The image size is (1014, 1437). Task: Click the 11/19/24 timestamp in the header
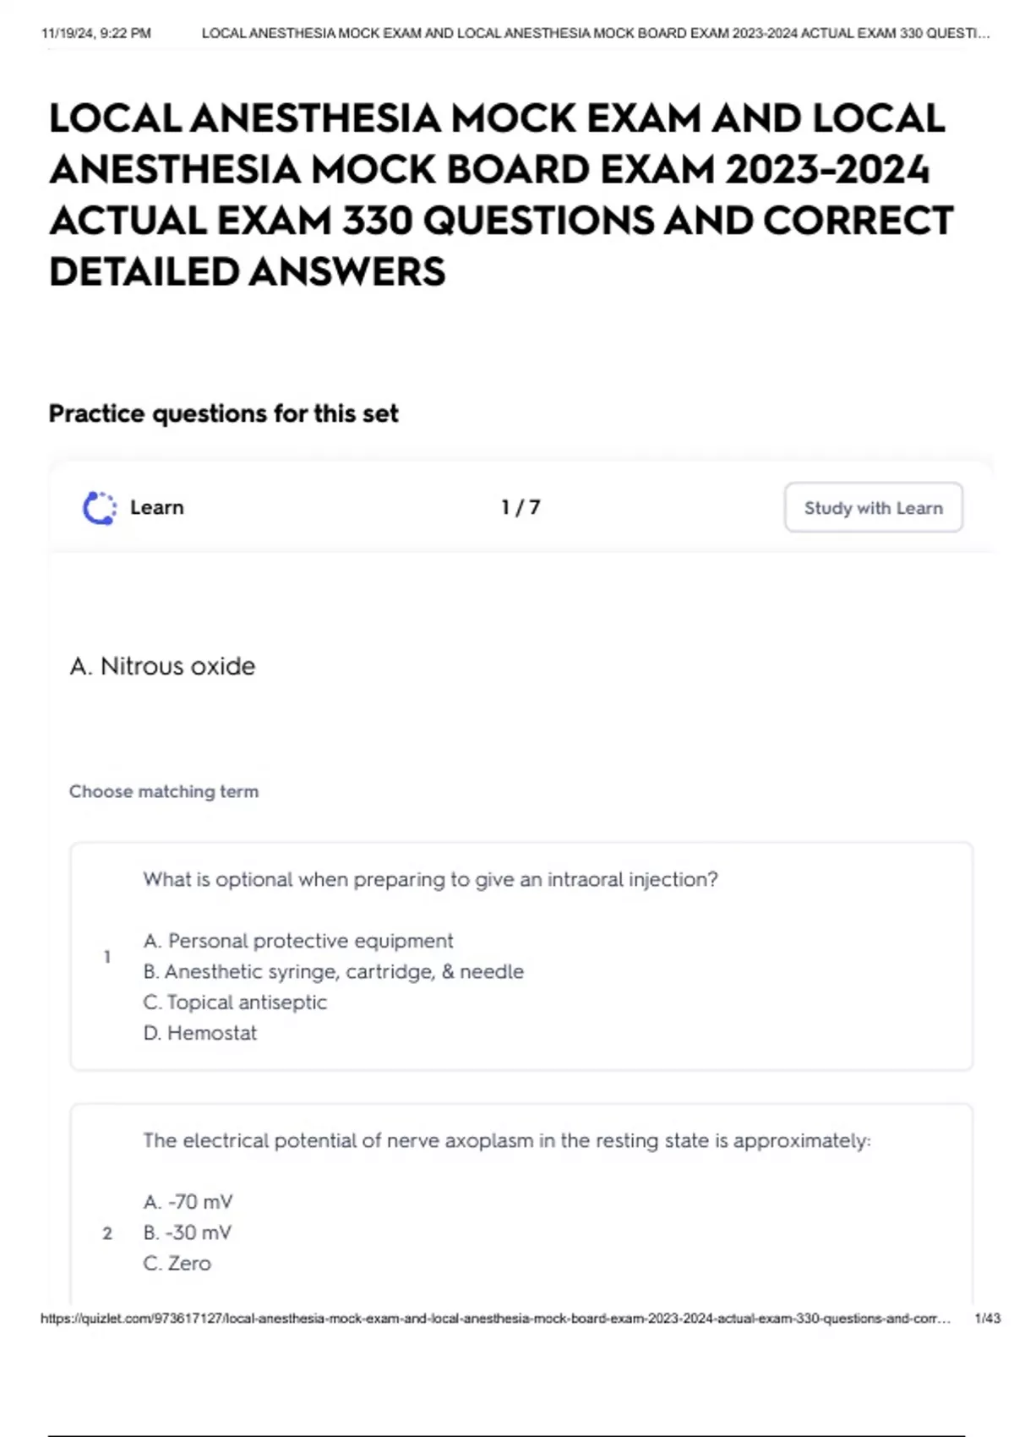[96, 34]
